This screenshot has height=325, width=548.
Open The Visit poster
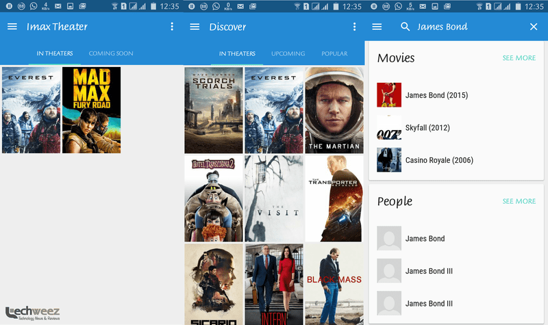point(274,198)
